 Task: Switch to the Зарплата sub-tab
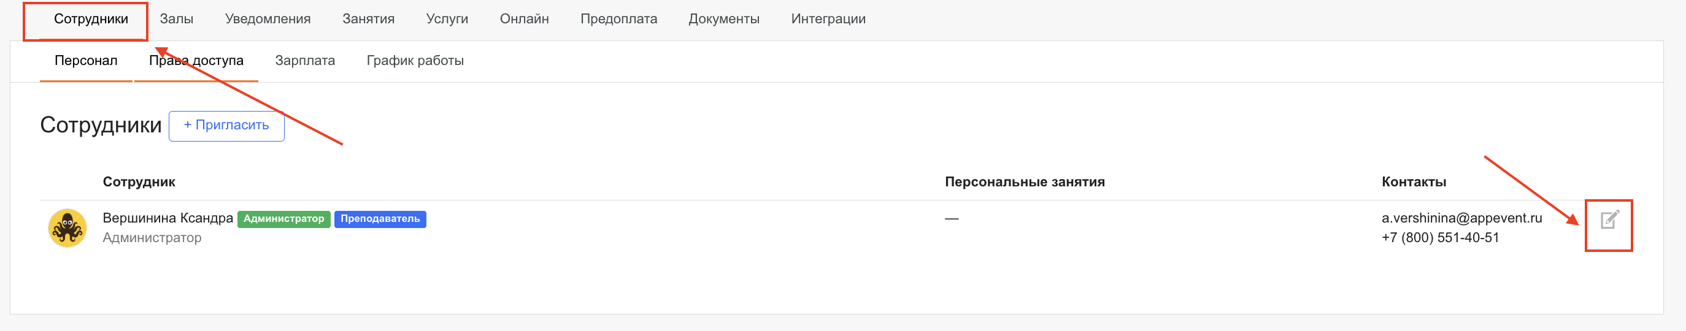point(305,61)
